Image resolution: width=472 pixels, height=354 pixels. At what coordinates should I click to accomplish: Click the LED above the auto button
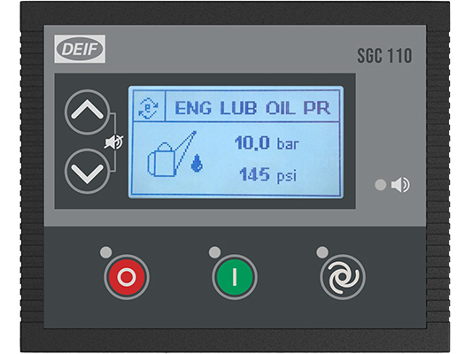pyautogui.click(x=322, y=252)
